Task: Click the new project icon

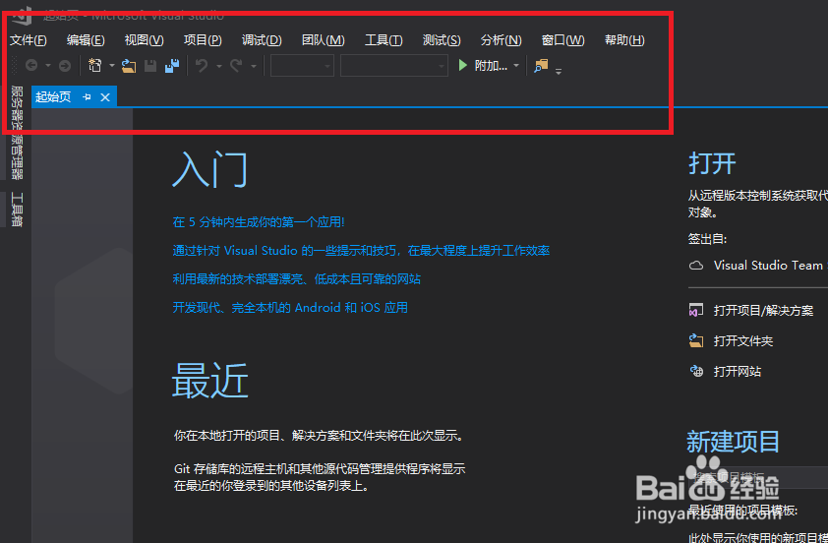Action: (x=95, y=66)
